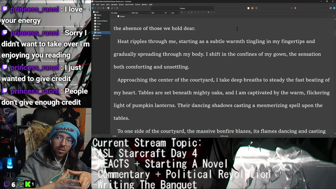Switch to Outliner view mode

256,8
